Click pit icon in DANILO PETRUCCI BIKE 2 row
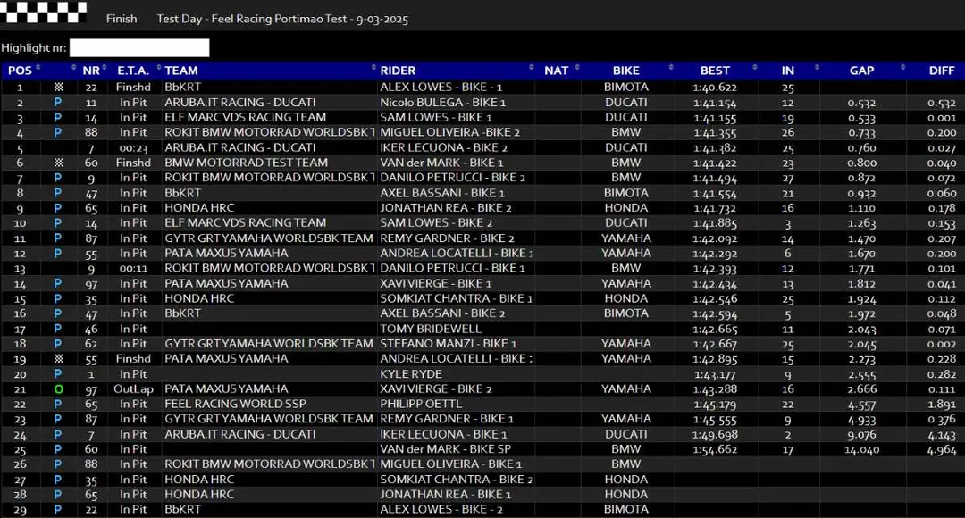The width and height of the screenshot is (965, 518). [x=58, y=178]
